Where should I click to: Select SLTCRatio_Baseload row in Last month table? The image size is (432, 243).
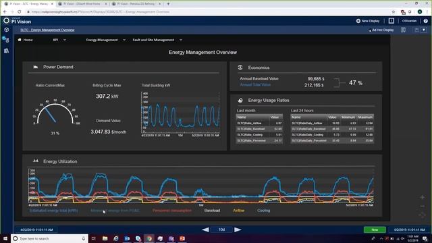tap(259, 129)
